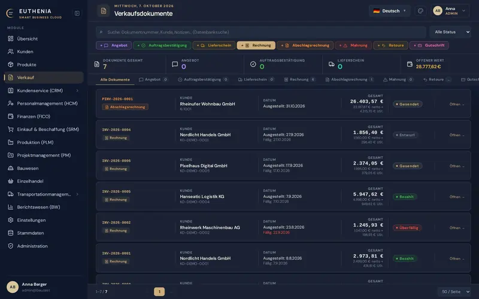The image size is (479, 299).
Task: Open the Deutsch language dropdown
Action: tap(390, 11)
